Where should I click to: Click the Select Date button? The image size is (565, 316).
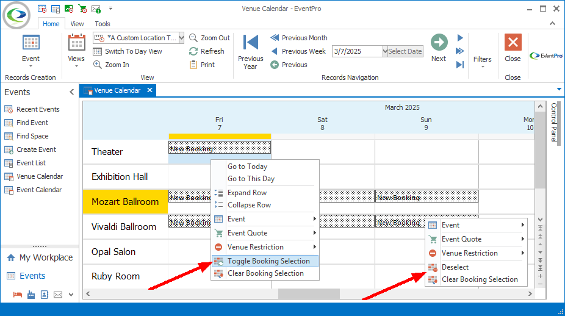(x=405, y=51)
